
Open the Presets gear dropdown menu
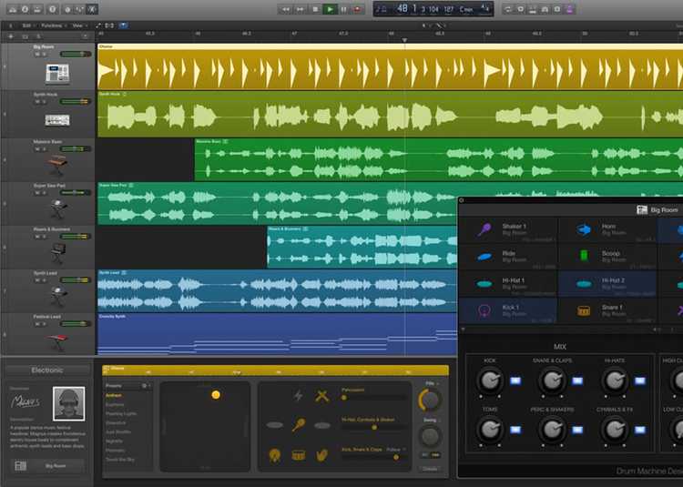(146, 386)
